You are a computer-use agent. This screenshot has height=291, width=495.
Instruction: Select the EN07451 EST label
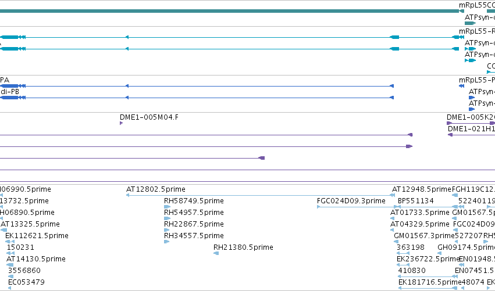tap(475, 271)
